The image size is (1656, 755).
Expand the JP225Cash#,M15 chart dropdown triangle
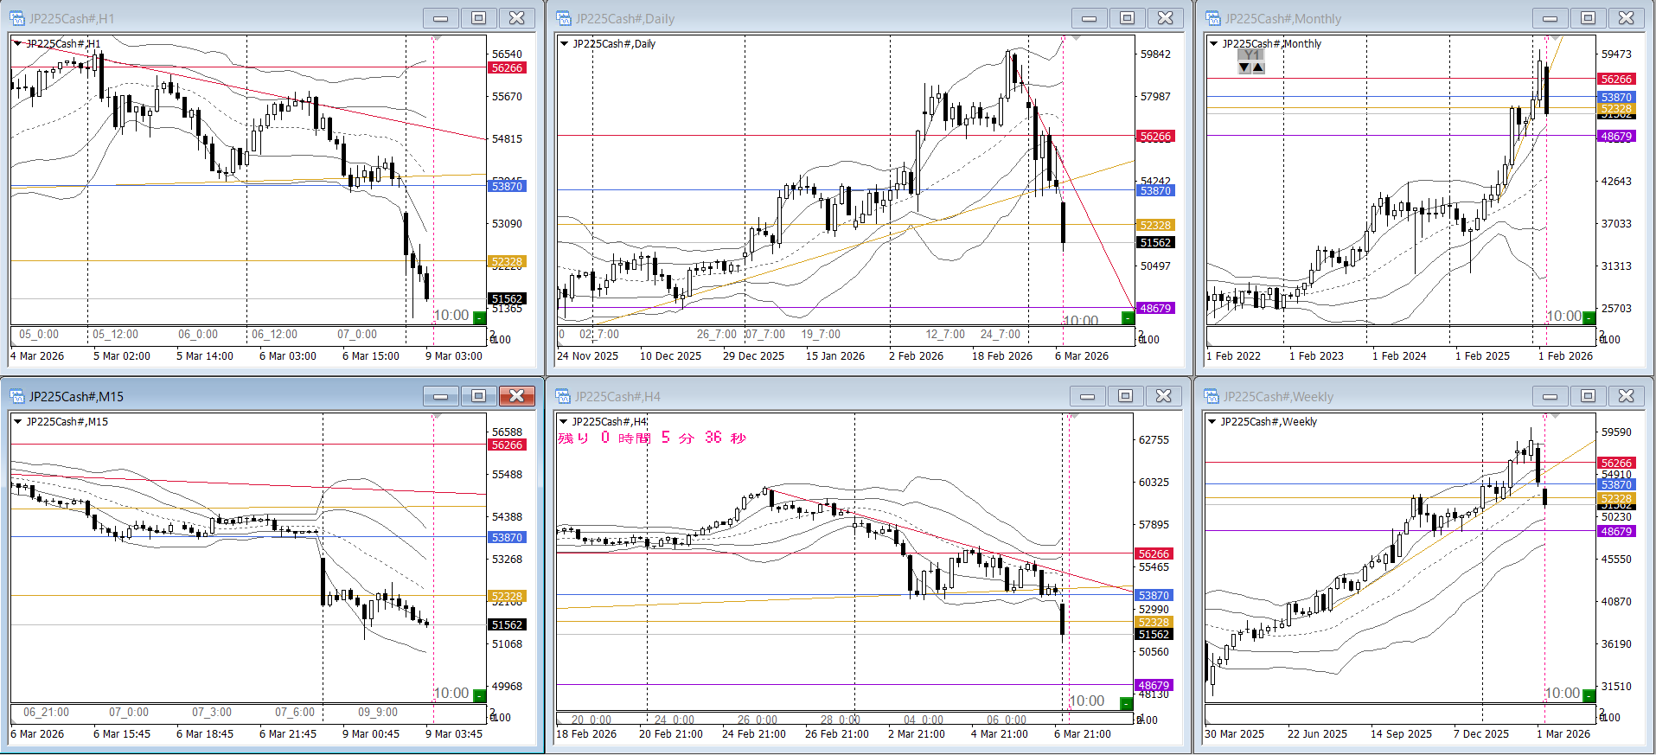coord(17,421)
